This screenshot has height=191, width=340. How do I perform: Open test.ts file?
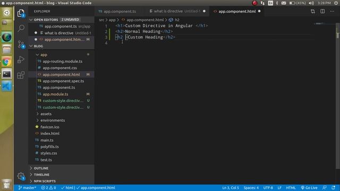pyautogui.click(x=62, y=160)
